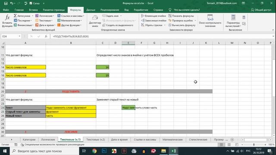Expand the Error Checking dropdown arrow
Screen dimensions: 276x155
(x=195, y=21)
